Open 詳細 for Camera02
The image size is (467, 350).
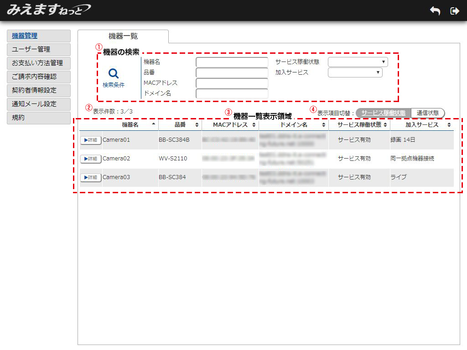(91, 159)
